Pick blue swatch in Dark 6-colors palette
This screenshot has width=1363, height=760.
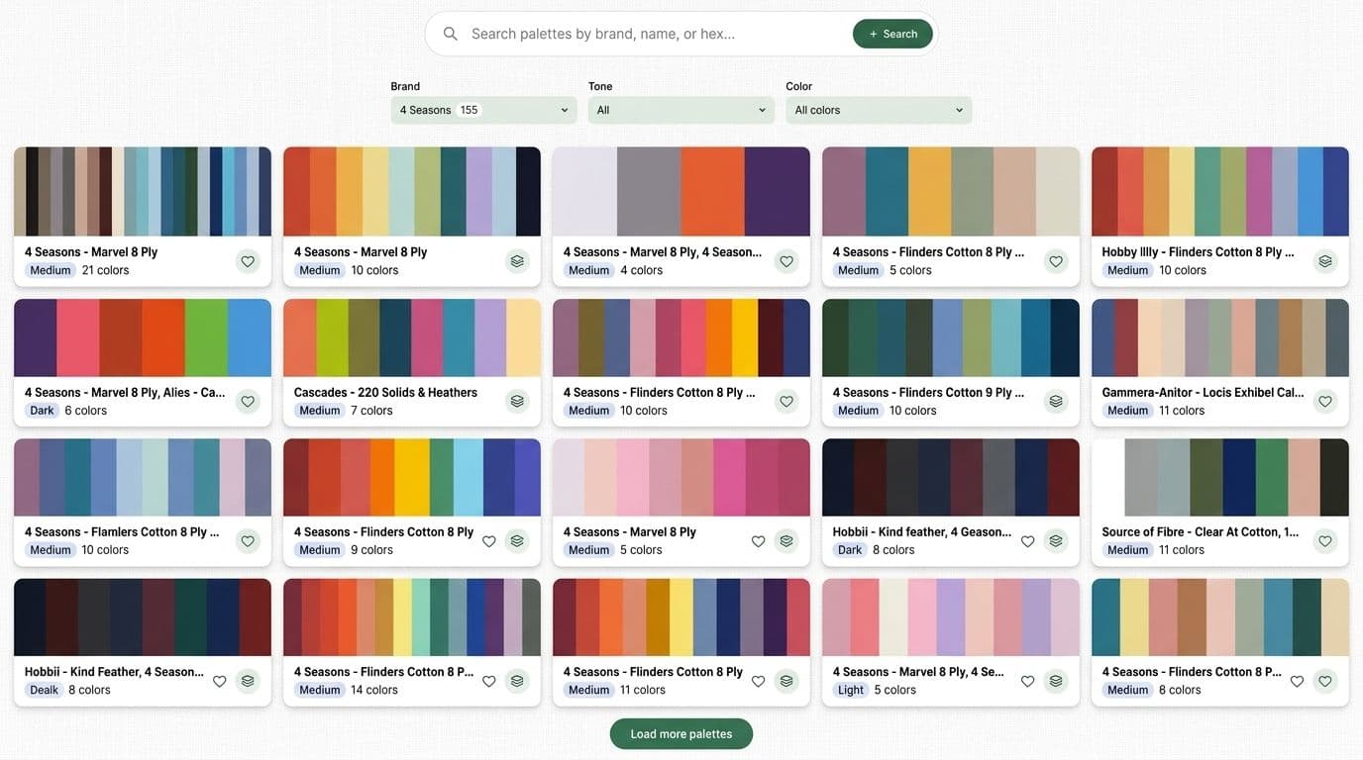(x=250, y=337)
